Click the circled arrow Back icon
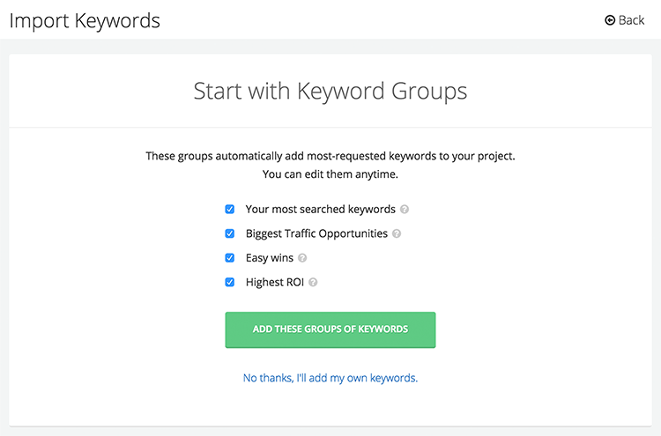The height and width of the screenshot is (436, 661). pos(610,20)
